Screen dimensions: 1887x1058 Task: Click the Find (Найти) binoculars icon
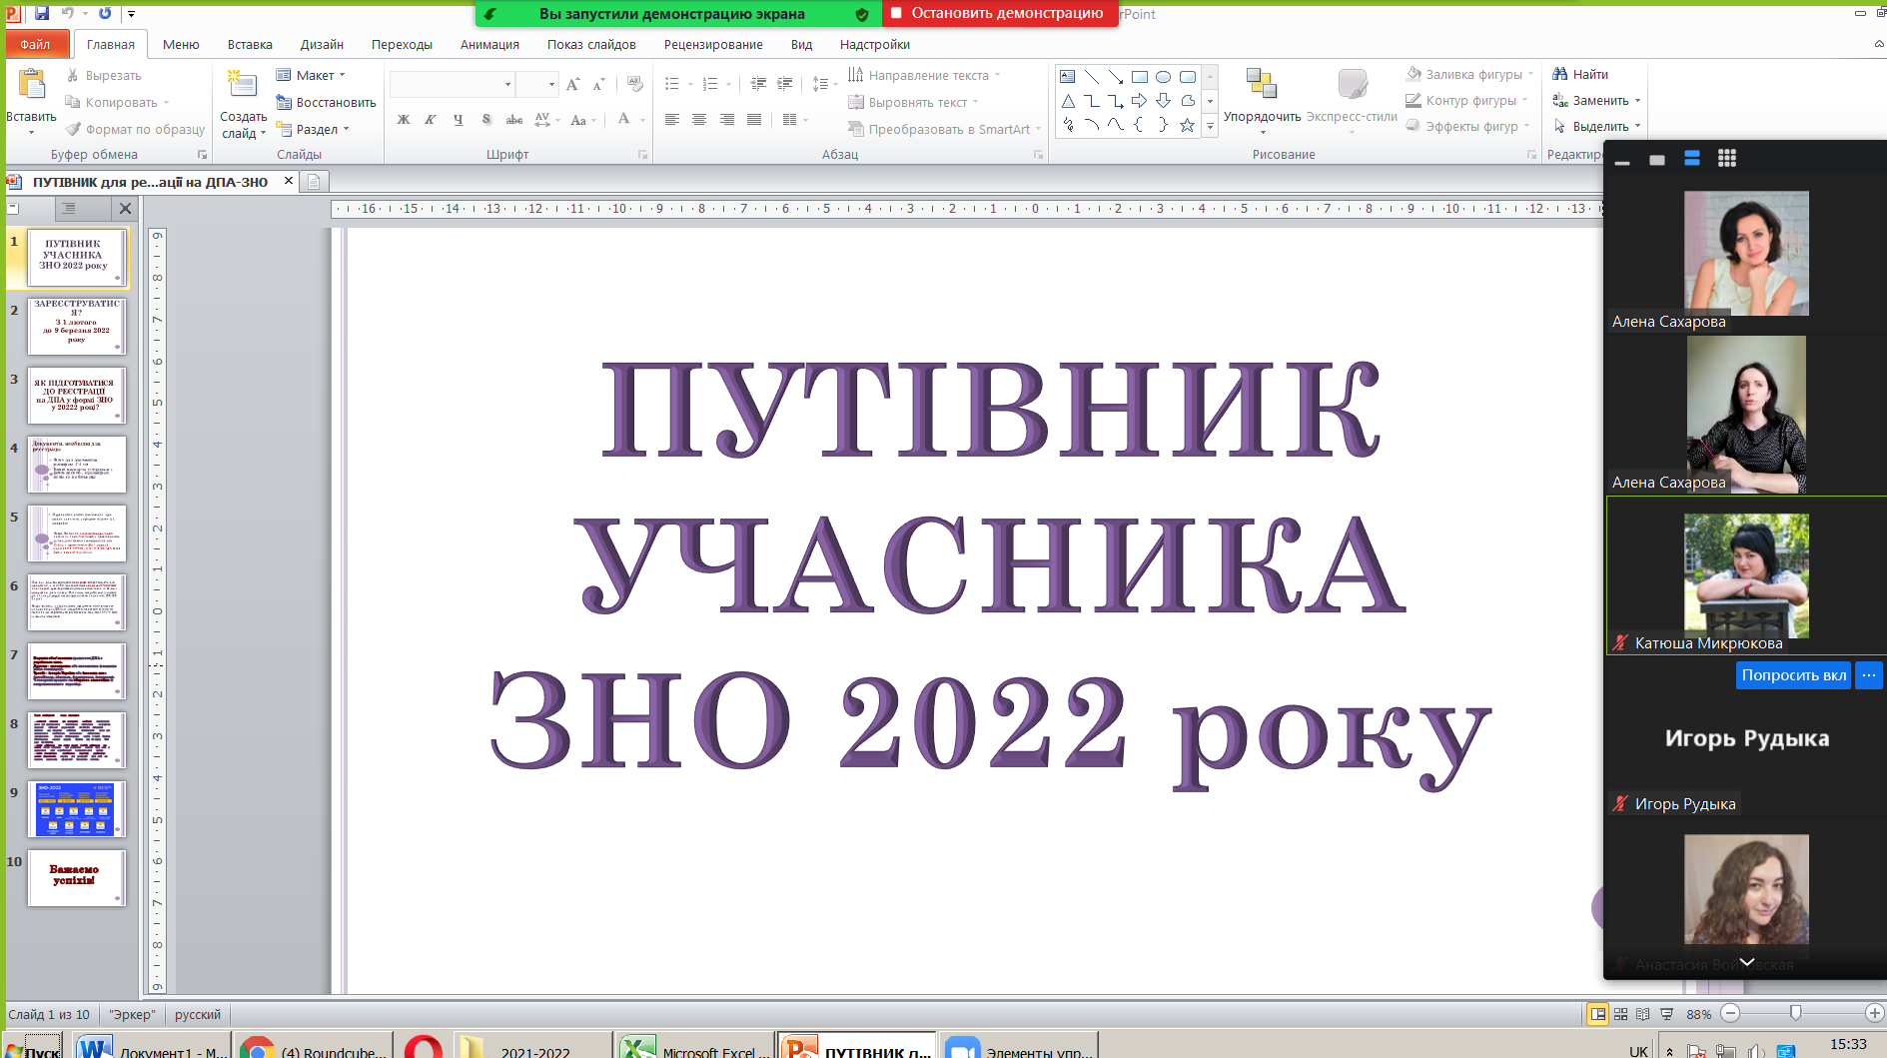pyautogui.click(x=1560, y=74)
